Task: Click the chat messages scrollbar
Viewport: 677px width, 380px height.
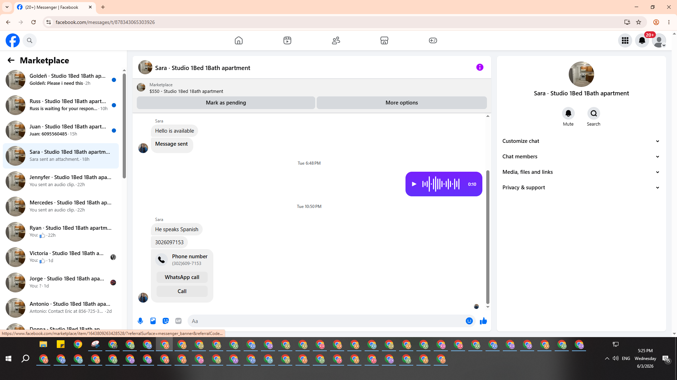Action: 488,236
